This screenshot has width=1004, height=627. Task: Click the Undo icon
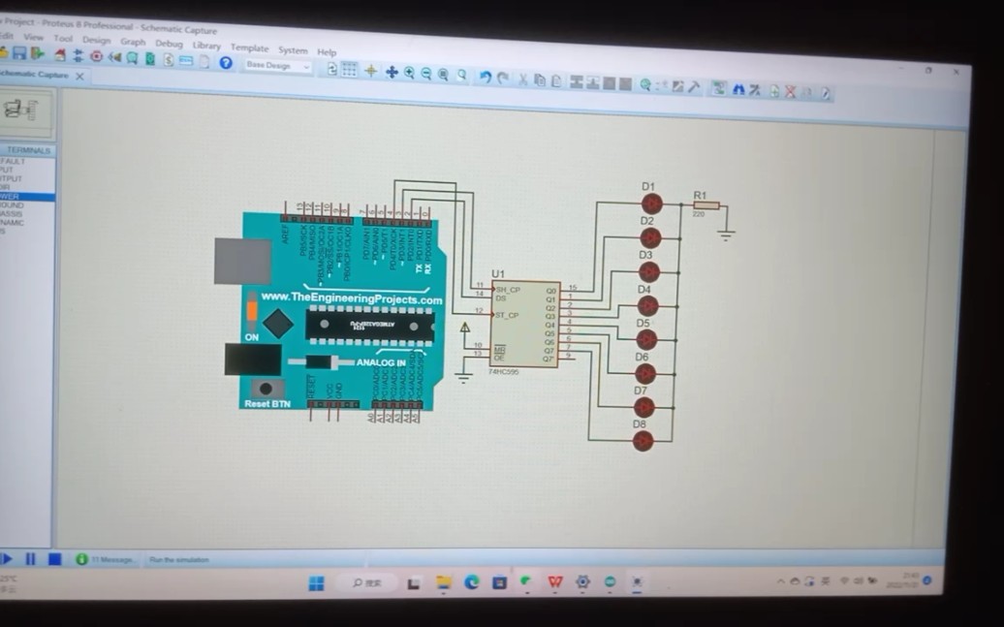tap(486, 74)
